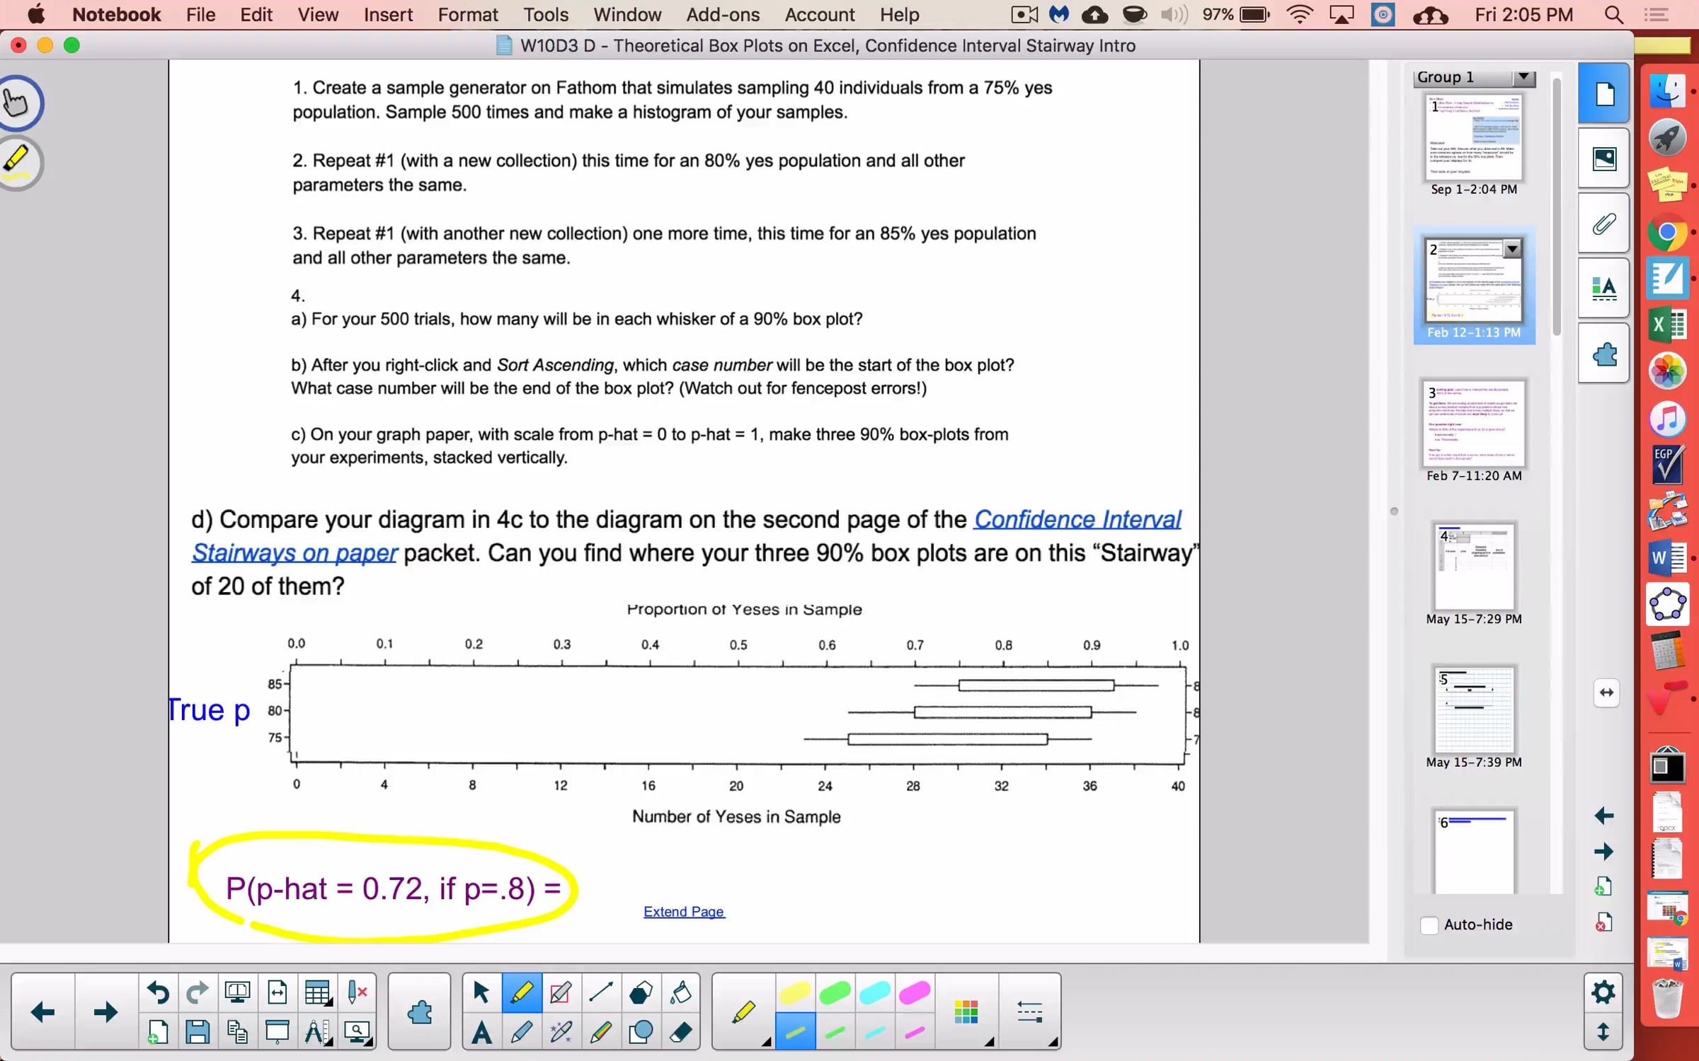Open the Group 1 dropdown
The width and height of the screenshot is (1699, 1061).
(1523, 77)
